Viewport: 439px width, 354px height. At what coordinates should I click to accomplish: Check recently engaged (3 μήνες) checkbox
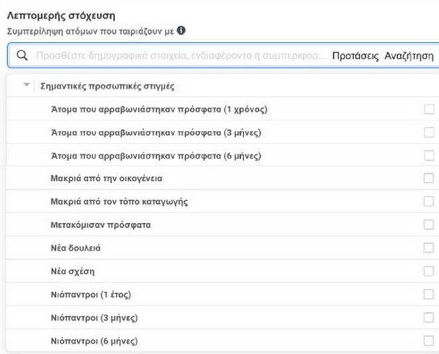pos(429,132)
